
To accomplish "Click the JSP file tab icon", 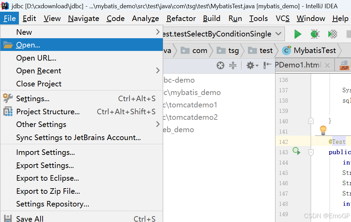I will point(344,65).
